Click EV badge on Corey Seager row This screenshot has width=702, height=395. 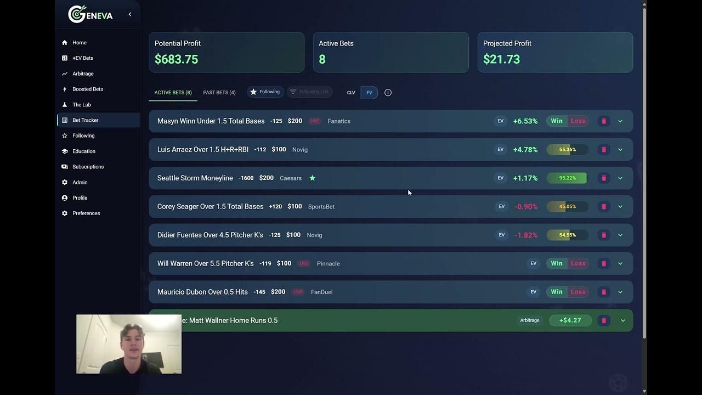(x=501, y=207)
